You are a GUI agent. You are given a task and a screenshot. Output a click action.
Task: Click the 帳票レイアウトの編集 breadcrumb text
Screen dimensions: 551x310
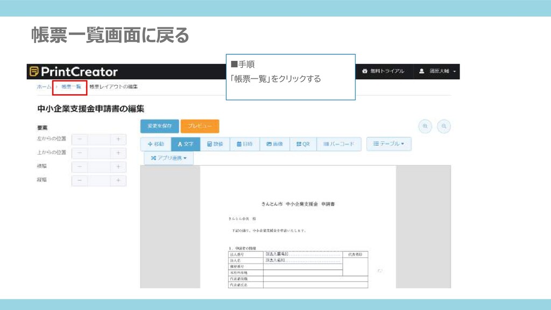114,87
